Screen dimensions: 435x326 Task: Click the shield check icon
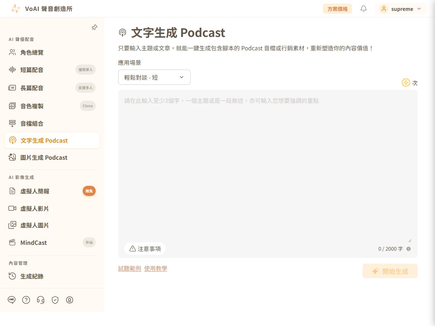[55, 300]
